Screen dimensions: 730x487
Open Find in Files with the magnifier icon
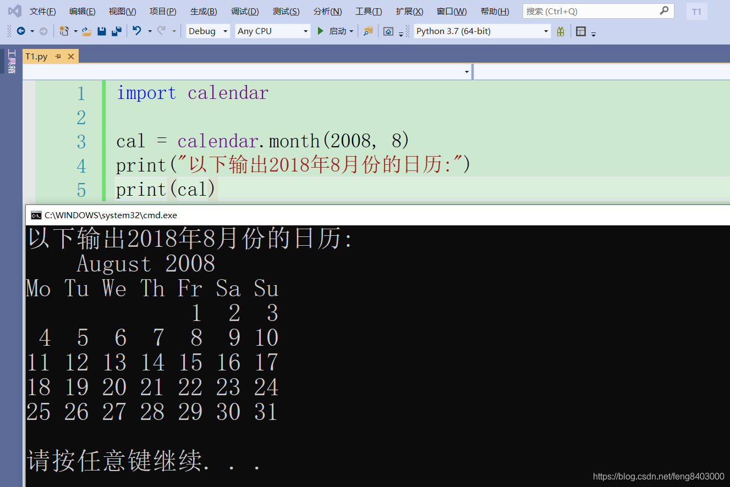coord(367,31)
